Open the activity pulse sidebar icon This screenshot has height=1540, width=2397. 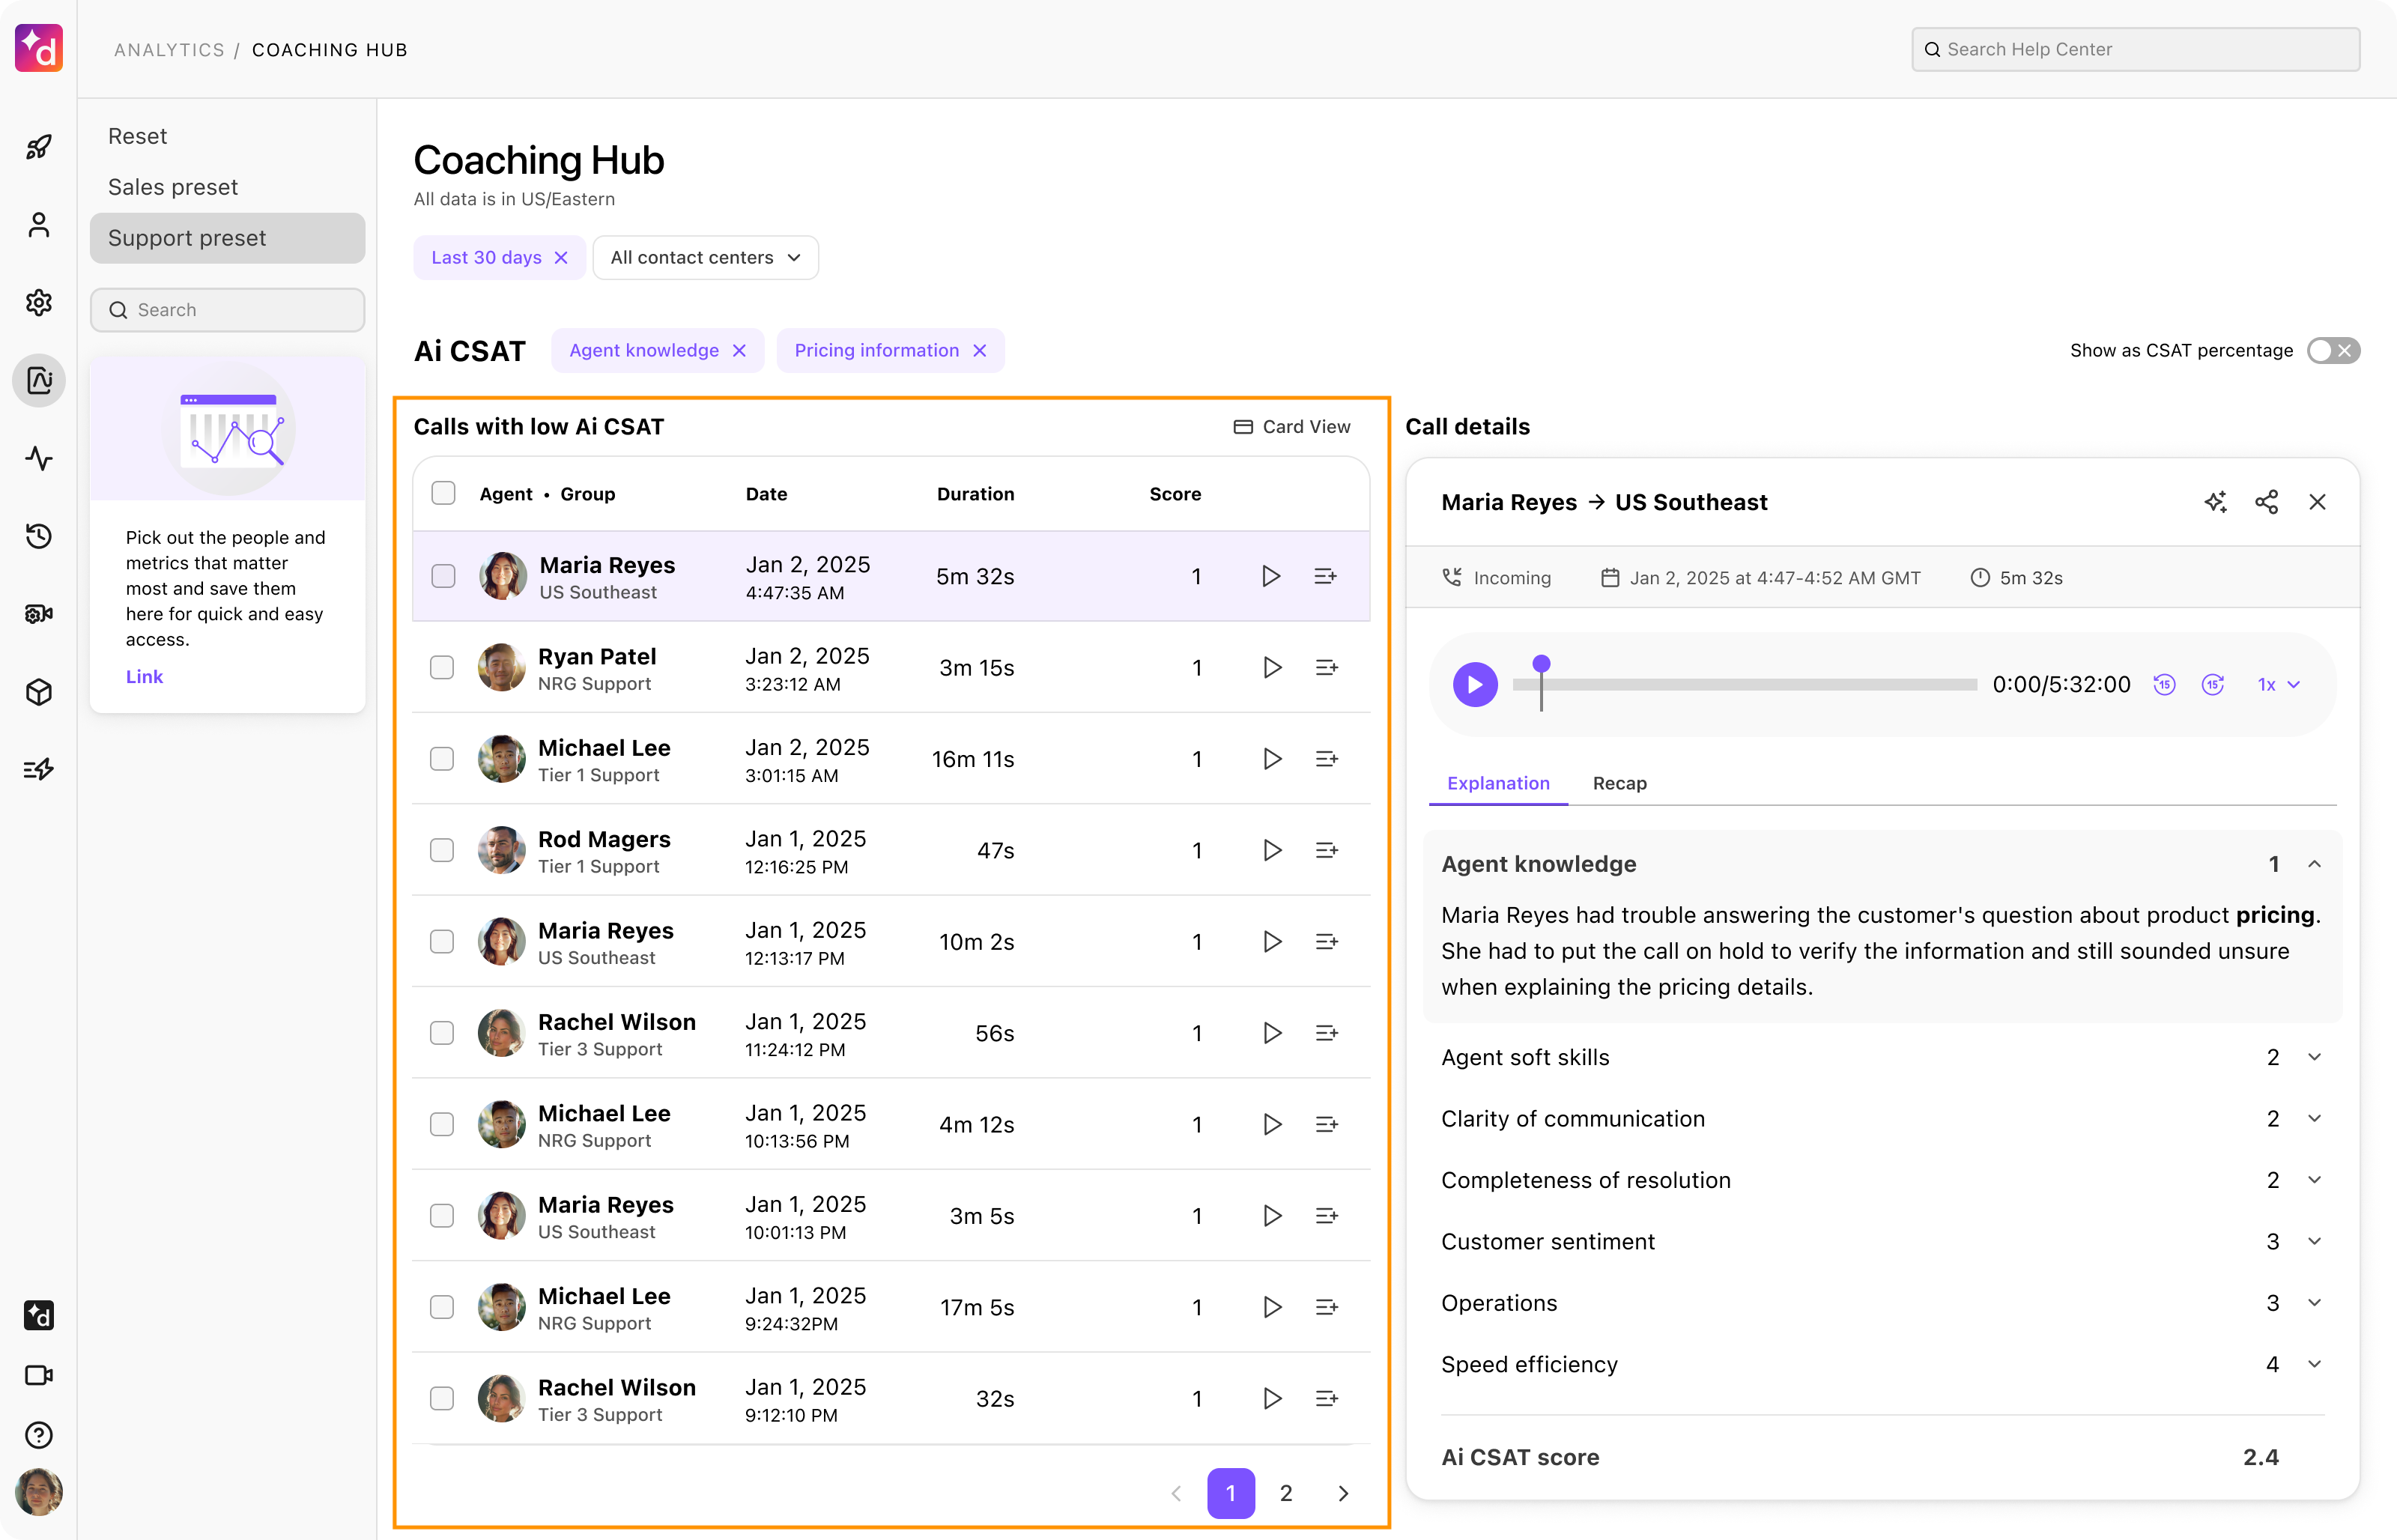pos(39,458)
